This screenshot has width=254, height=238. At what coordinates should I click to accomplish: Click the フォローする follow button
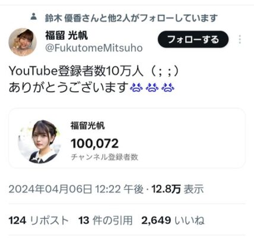tap(193, 39)
